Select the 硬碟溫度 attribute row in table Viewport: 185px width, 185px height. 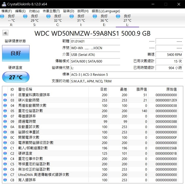click(91, 153)
